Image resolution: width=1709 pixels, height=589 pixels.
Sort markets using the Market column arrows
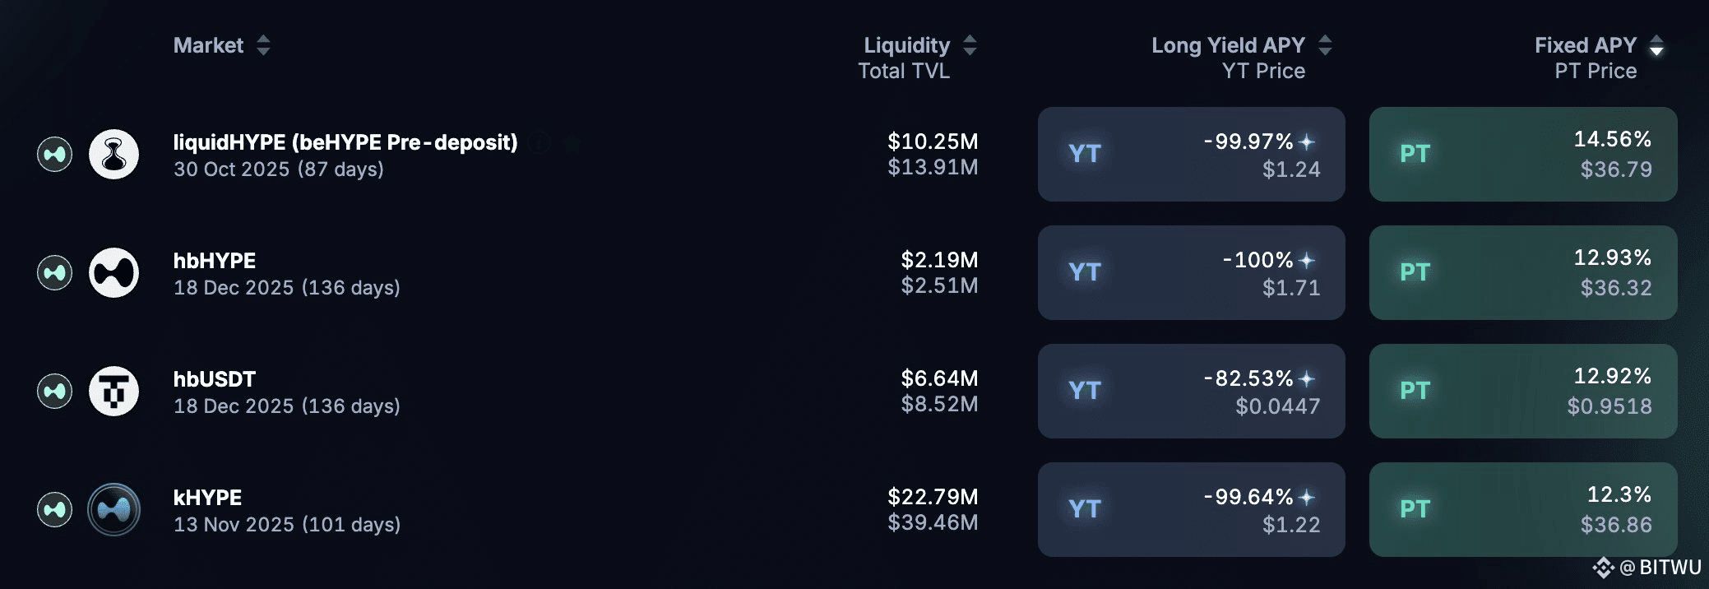click(263, 45)
